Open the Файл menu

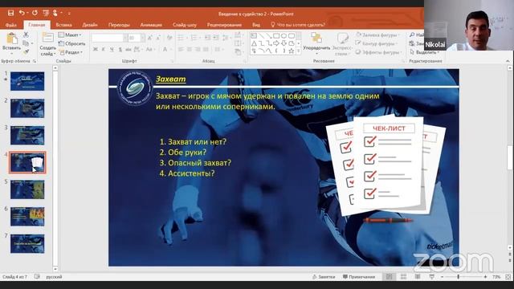pos(10,25)
